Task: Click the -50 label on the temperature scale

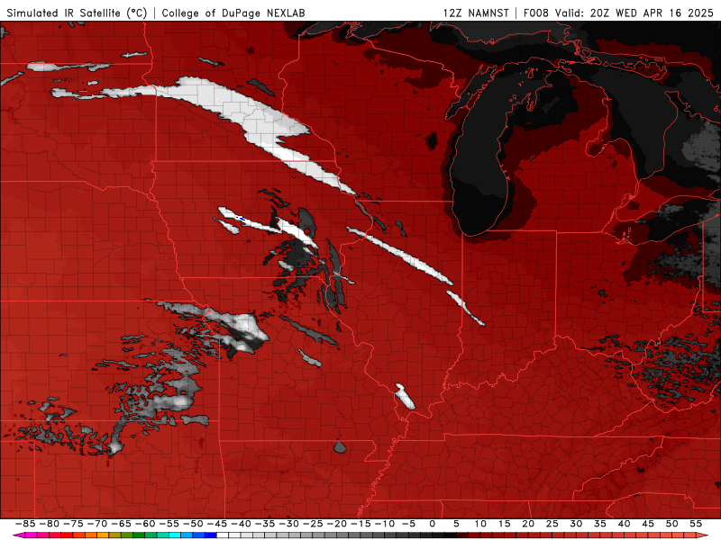Action: pyautogui.click(x=193, y=524)
